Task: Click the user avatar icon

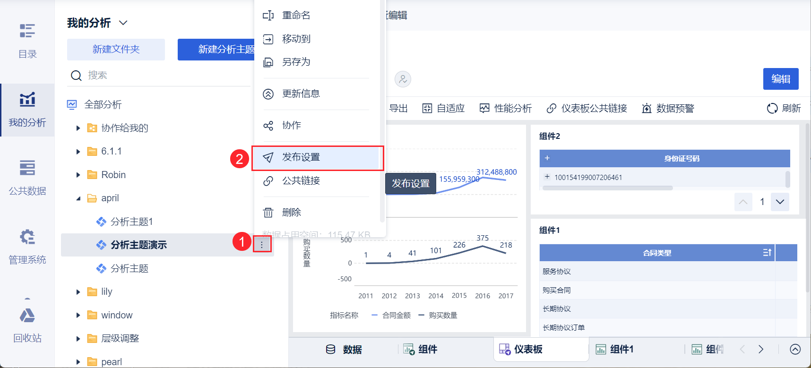Action: [x=403, y=79]
